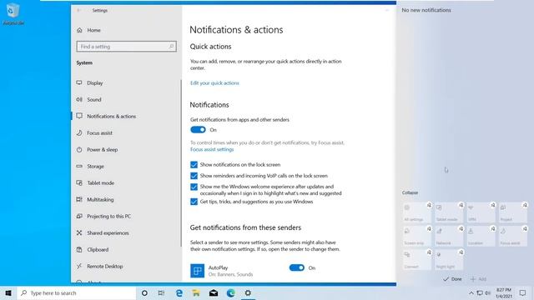
Task: Click the taskbar search box
Action: click(x=76, y=292)
